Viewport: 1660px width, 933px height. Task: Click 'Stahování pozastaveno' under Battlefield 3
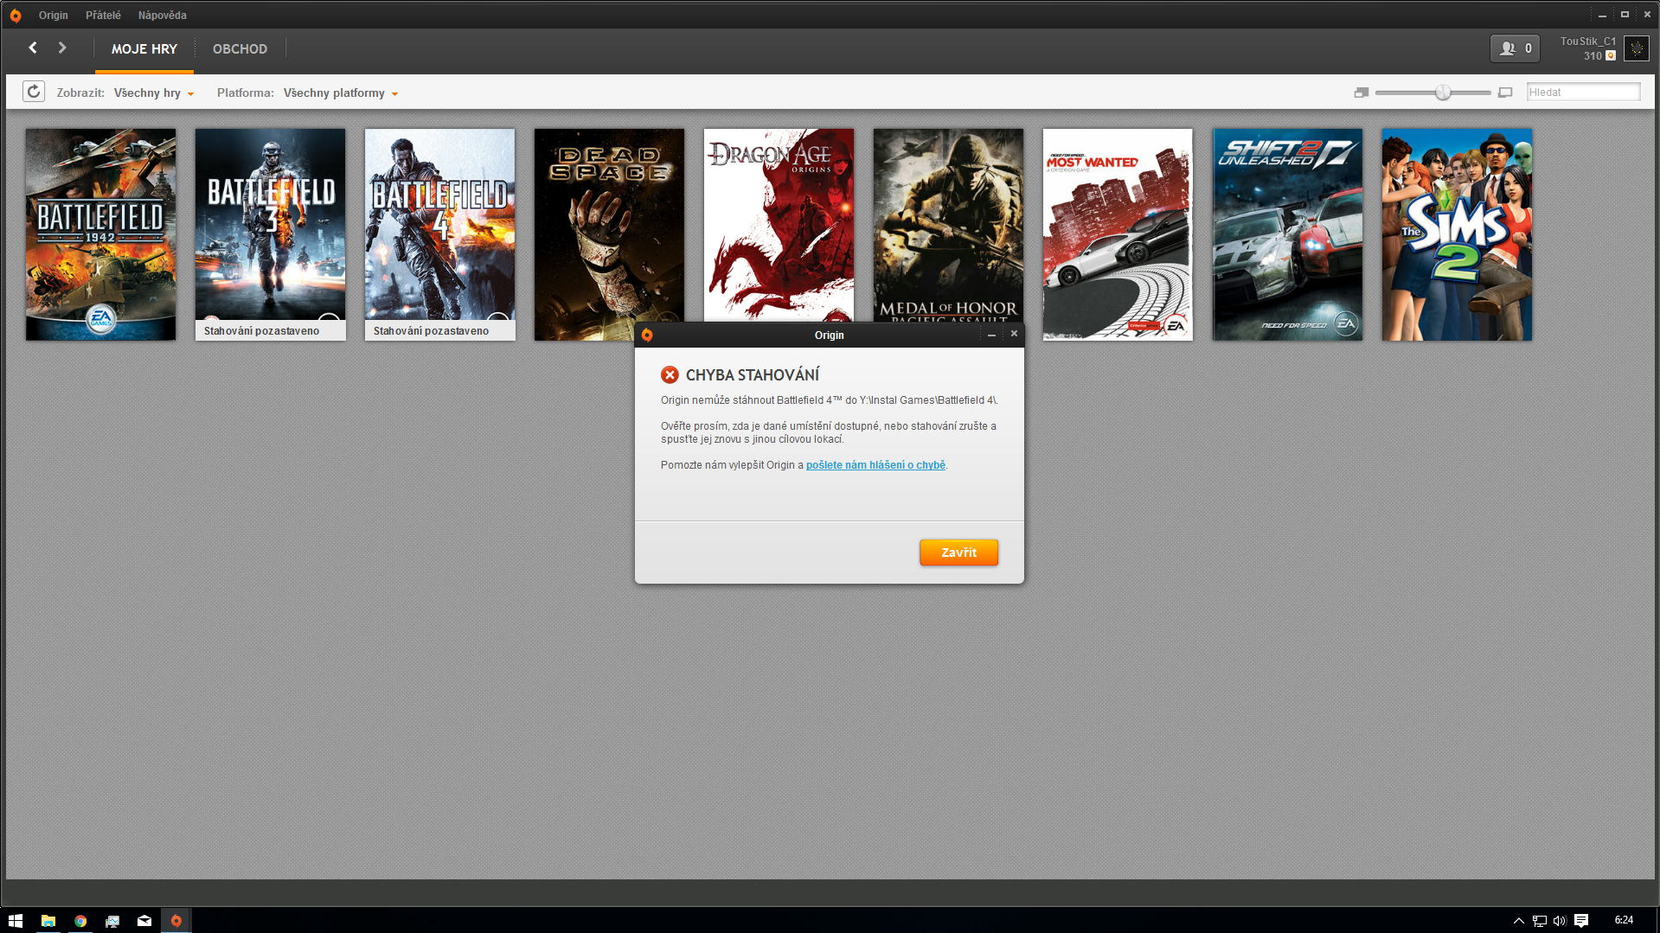pos(261,331)
